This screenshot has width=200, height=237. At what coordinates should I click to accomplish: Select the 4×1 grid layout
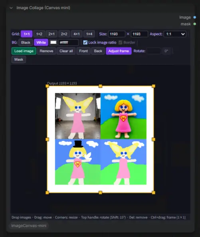77,34
